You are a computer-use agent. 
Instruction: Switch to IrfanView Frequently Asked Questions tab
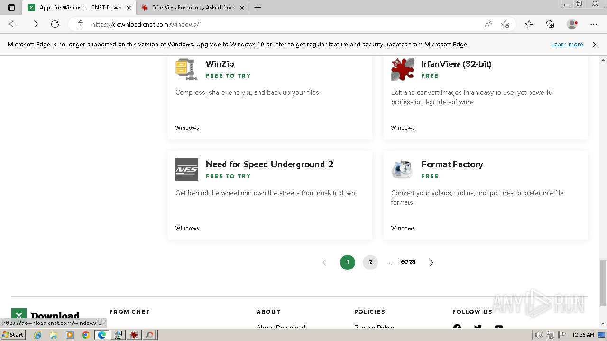[193, 8]
